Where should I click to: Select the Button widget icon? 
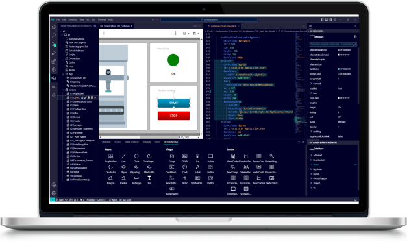point(210,156)
